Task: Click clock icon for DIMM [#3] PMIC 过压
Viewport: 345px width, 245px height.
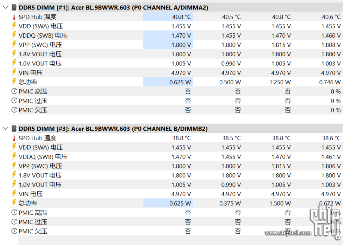Action: 14,222
